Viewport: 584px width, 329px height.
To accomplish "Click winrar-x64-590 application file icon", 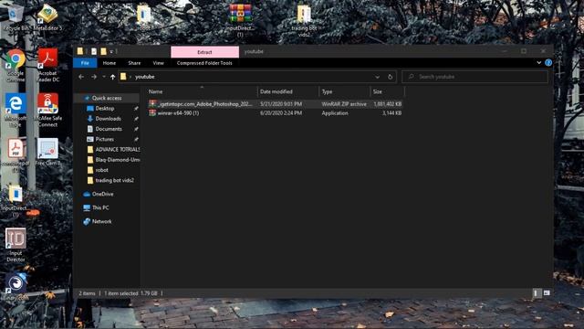I will 152,112.
